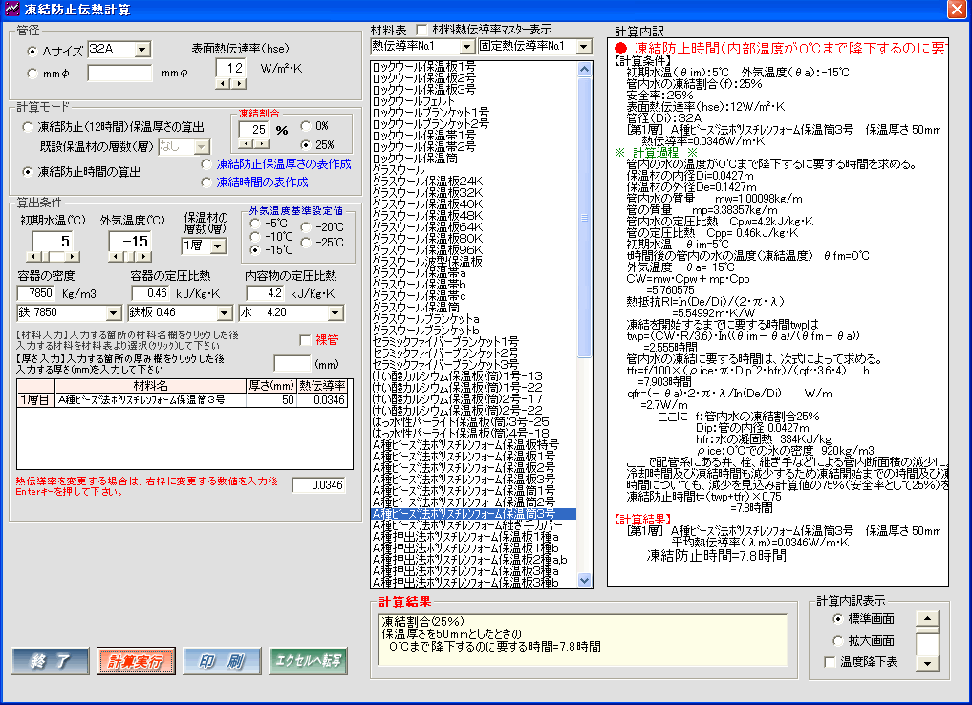972x705 pixels.
Task: Check the 温度降下表 checkbox
Action: (830, 662)
